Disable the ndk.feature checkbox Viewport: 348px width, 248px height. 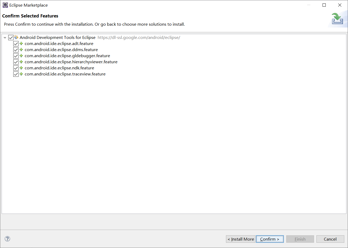tap(16, 68)
